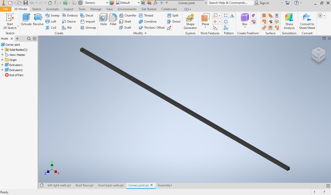Open the fx Parameters dialog
The height and width of the screenshot is (195, 331).
click(x=155, y=3)
